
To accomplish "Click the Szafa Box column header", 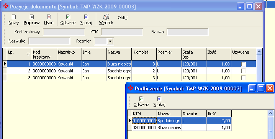I will 194,54.
